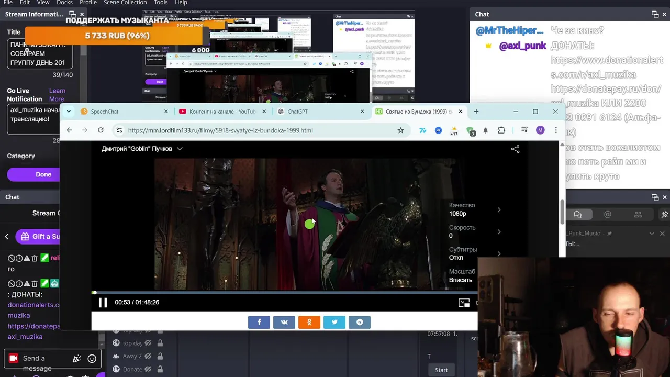670x377 pixels.
Task: Share the film on Telegram
Action: pyautogui.click(x=360, y=322)
